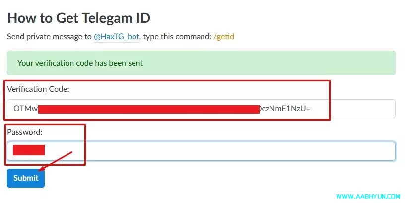
Task: Select the /getid command text
Action: [x=224, y=37]
